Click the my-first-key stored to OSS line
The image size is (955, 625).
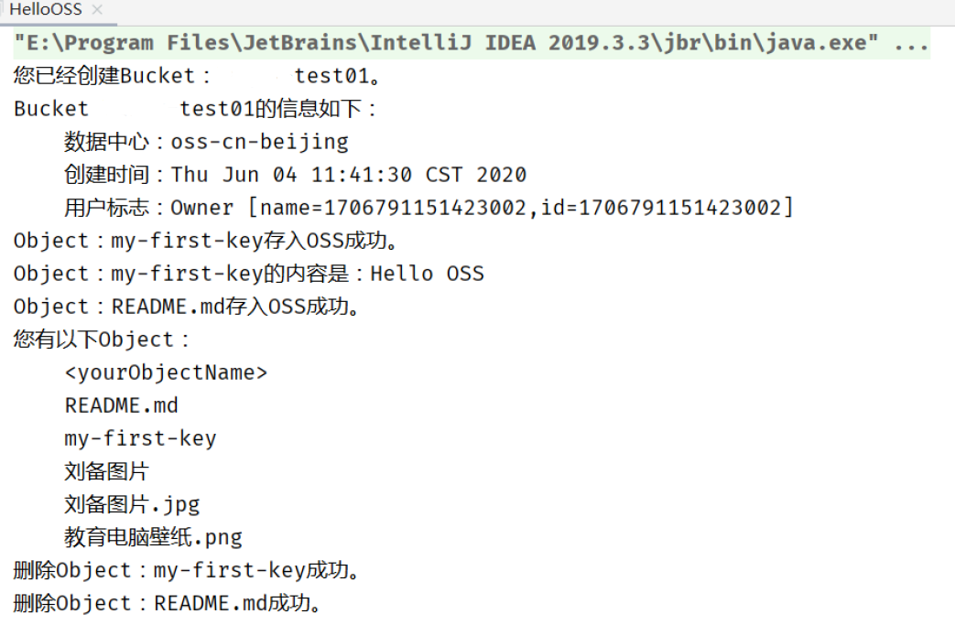click(207, 241)
